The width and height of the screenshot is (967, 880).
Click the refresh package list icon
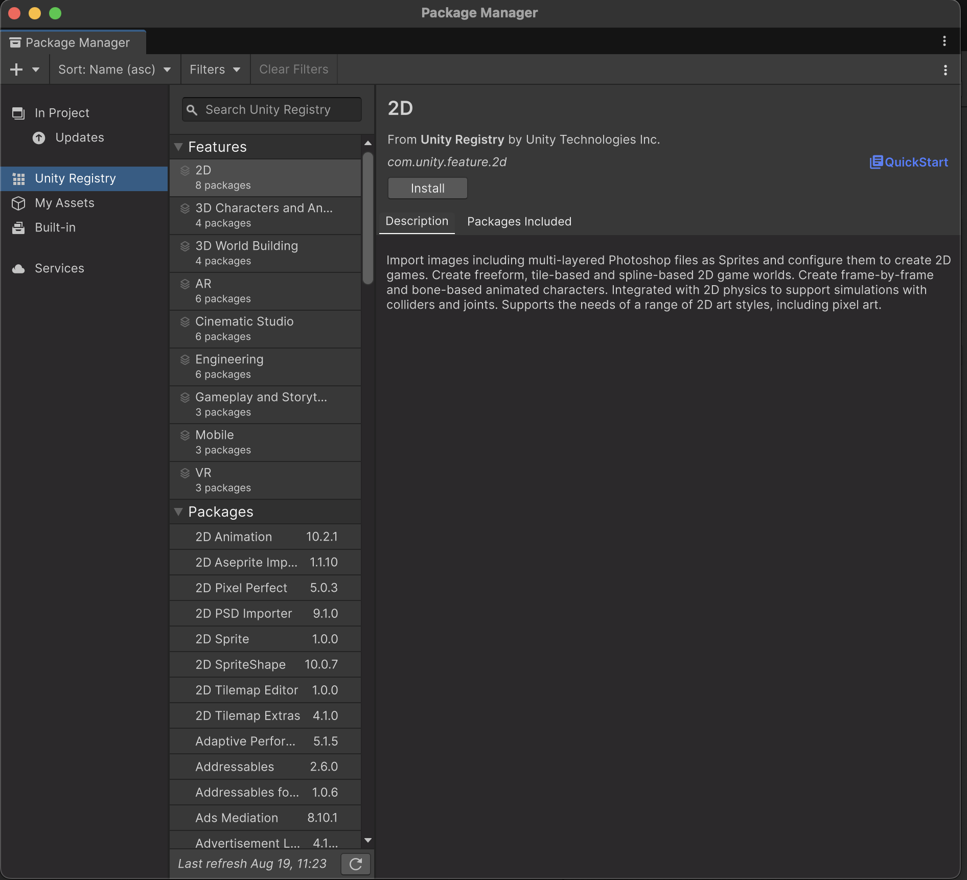point(356,864)
